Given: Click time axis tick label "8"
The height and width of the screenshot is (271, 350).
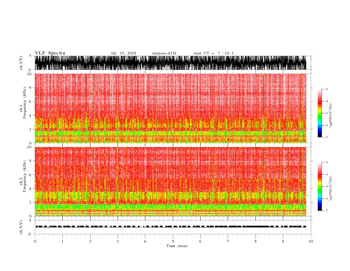Looking at the screenshot, I should [255, 241].
